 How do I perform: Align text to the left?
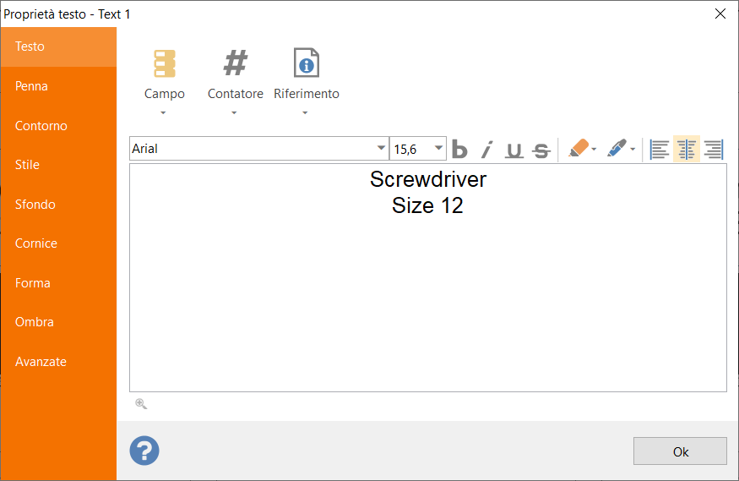[660, 150]
